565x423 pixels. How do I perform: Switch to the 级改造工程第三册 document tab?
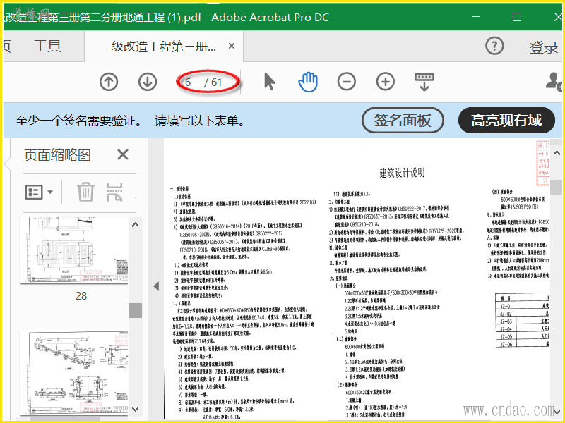point(164,46)
